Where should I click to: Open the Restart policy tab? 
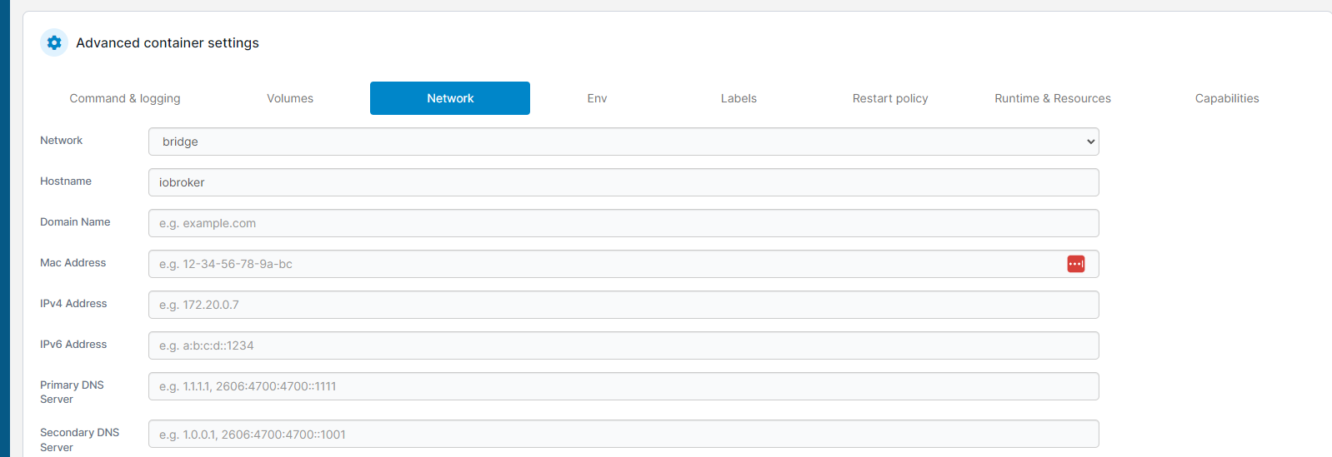coord(890,98)
